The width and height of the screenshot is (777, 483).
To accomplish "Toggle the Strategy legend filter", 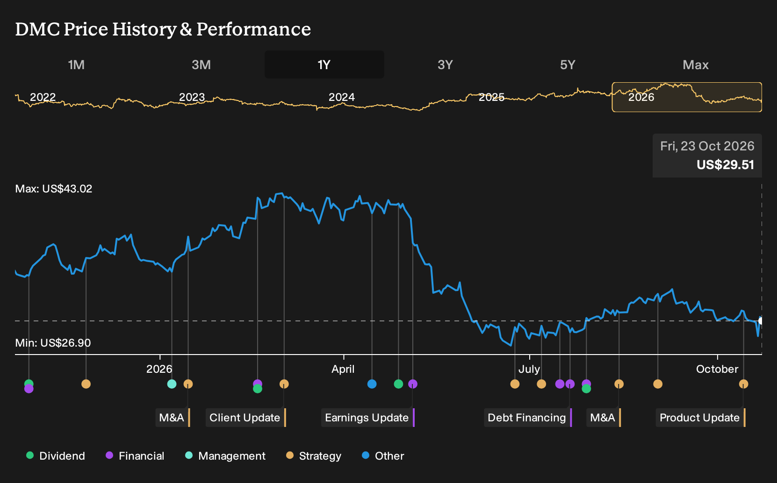I will [314, 456].
